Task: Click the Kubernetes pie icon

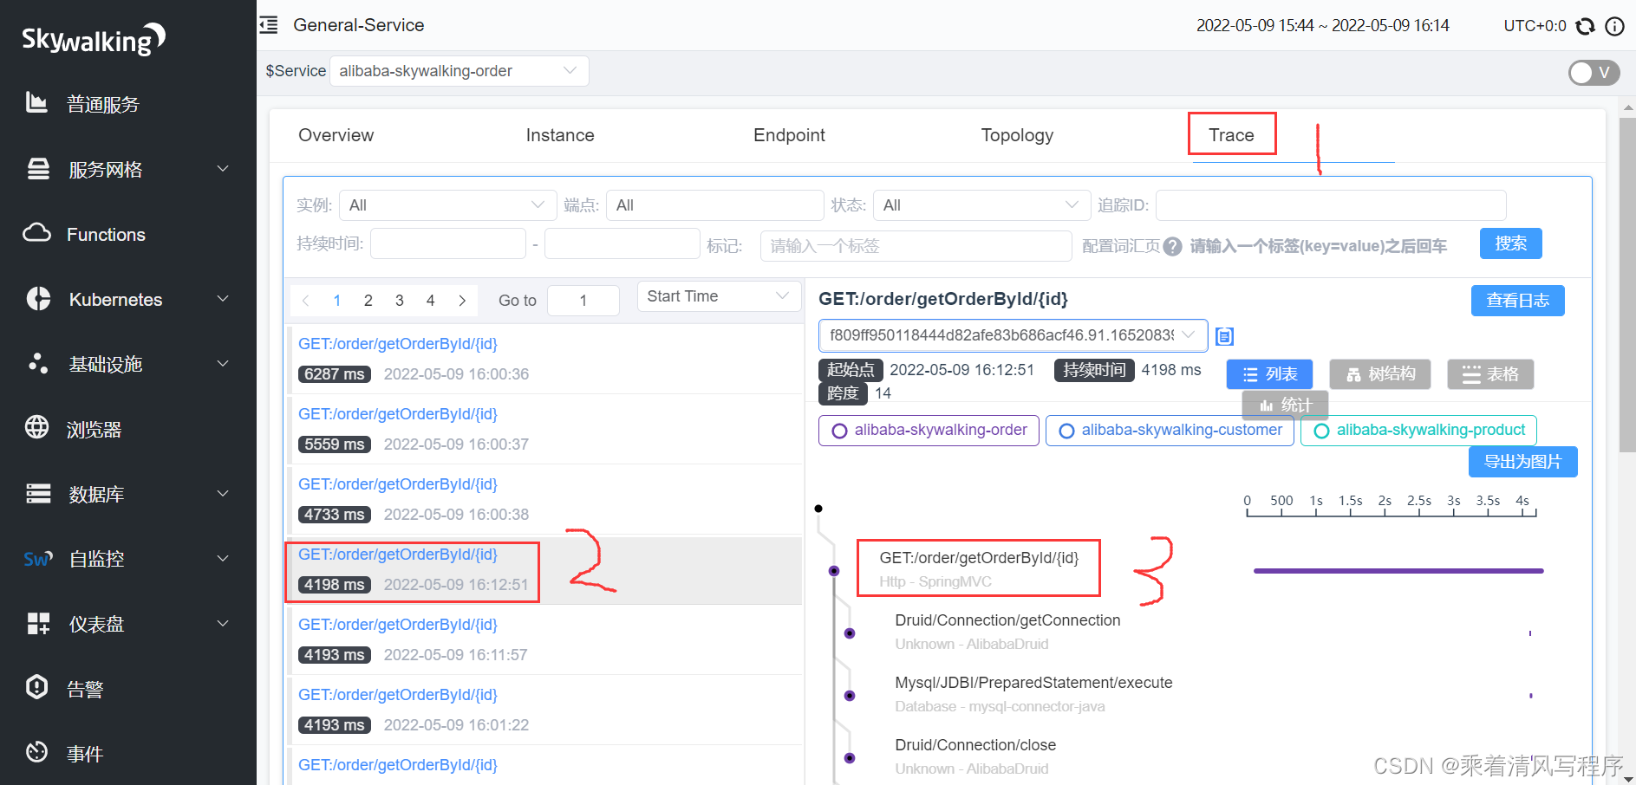Action: coord(38,298)
